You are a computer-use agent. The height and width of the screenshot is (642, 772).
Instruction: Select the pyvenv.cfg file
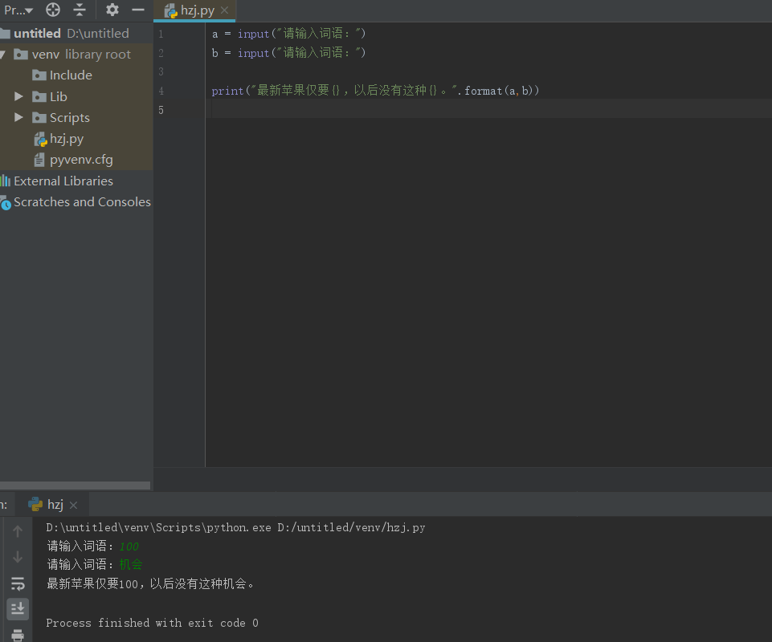coord(81,160)
